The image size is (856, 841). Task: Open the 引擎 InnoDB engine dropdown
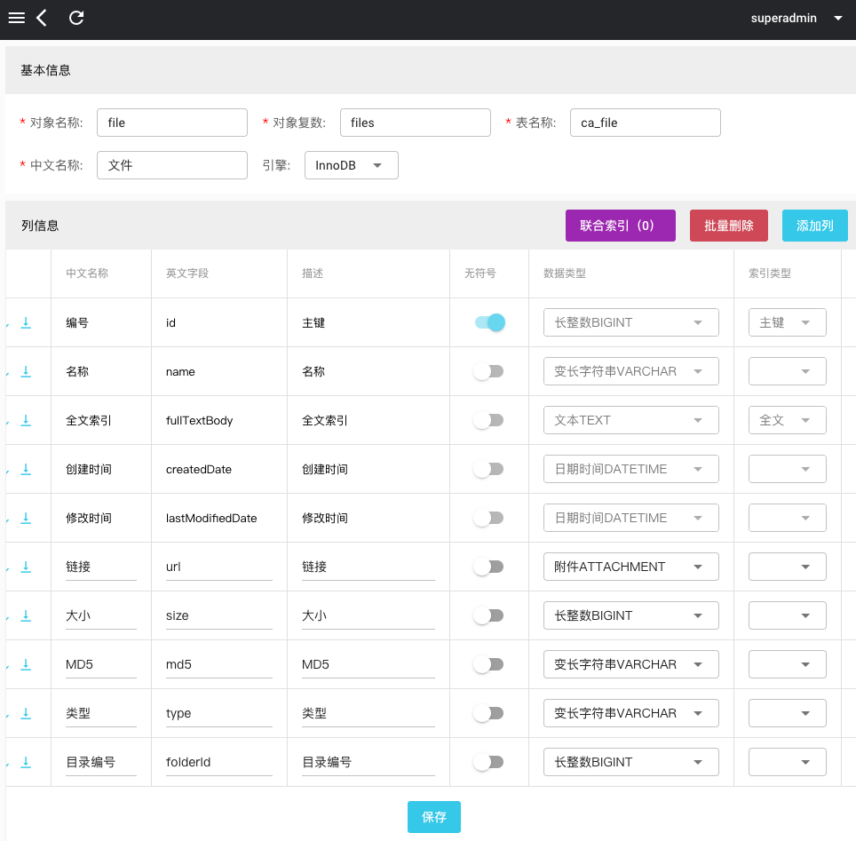pyautogui.click(x=351, y=165)
